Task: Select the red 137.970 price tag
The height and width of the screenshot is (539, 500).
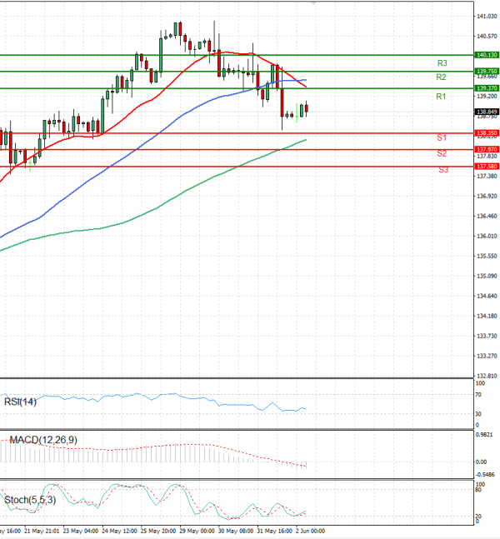Action: coord(487,149)
